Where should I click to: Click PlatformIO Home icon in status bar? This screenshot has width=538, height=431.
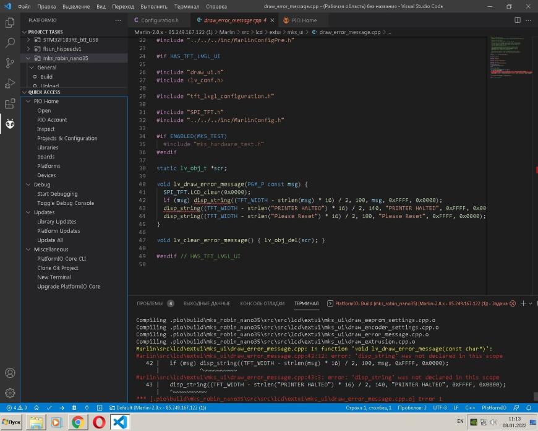(36, 407)
